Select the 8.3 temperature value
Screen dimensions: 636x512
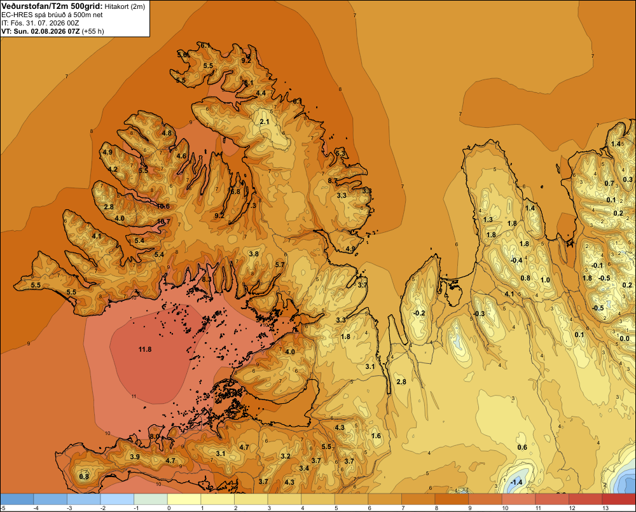[x=207, y=279]
